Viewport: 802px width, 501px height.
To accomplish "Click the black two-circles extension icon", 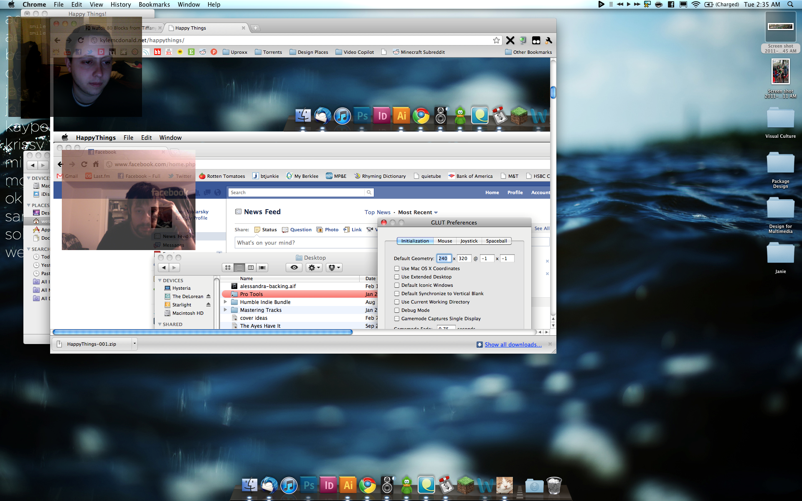I will coord(536,40).
